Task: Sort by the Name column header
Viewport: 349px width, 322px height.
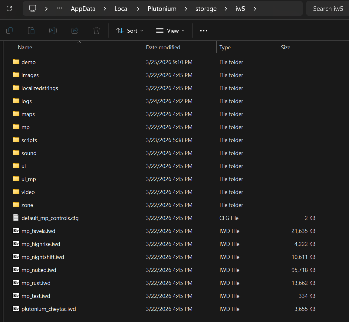Action: click(x=76, y=47)
